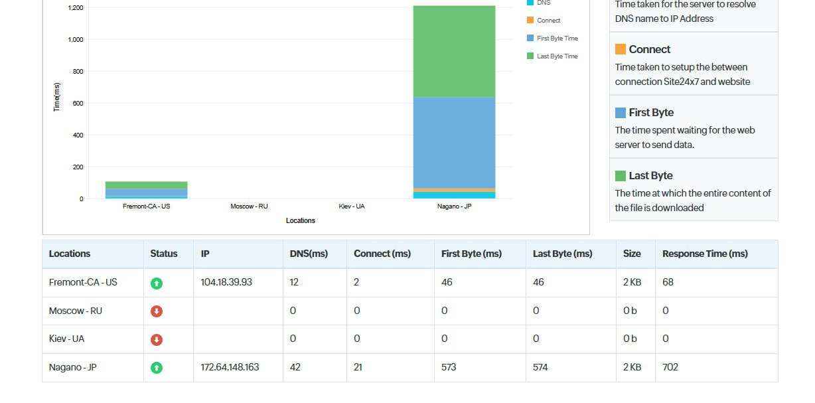Select the Moscow - RU table row label

tap(76, 311)
